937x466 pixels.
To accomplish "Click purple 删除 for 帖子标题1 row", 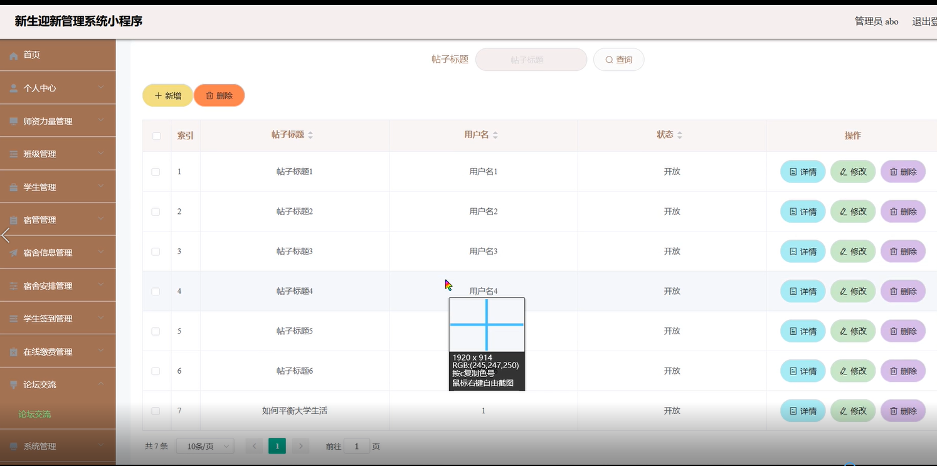I will pyautogui.click(x=903, y=172).
